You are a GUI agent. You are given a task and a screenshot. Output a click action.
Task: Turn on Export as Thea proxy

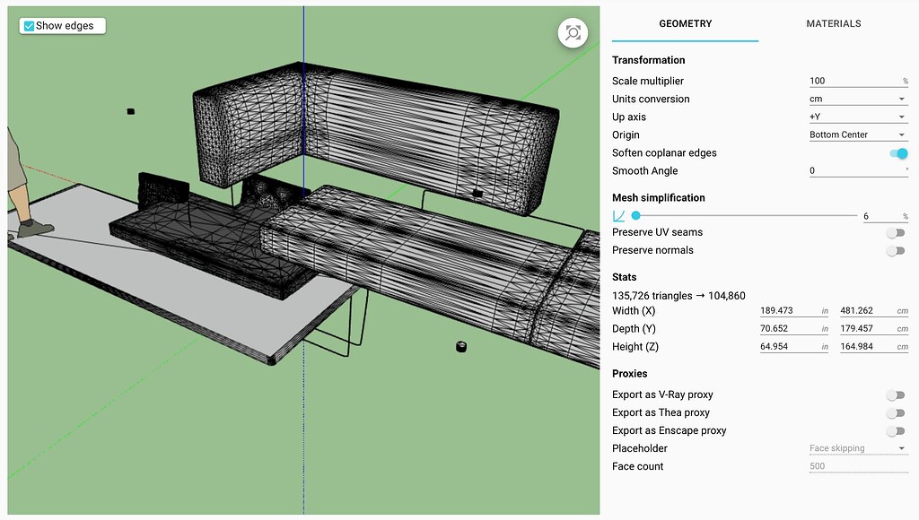click(x=895, y=412)
